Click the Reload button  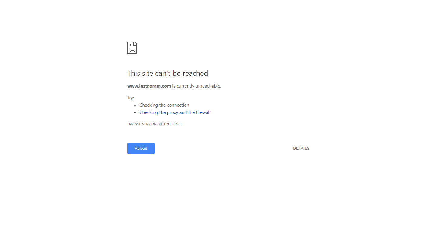coord(141,148)
